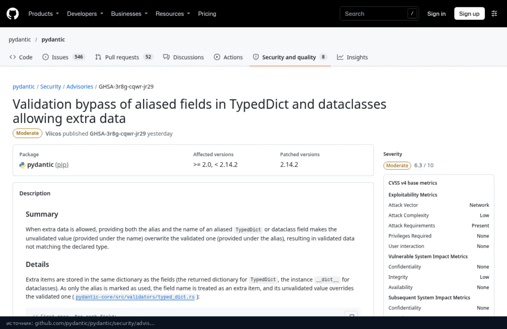
Task: Click the affected versions value '>= 2.0, < 2.14.2'
Action: tap(215, 164)
